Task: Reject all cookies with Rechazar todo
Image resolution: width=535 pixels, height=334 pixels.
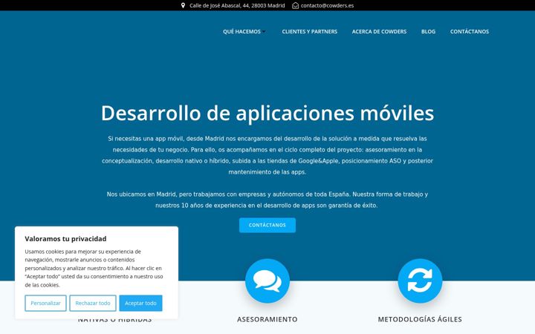Action: pos(93,303)
